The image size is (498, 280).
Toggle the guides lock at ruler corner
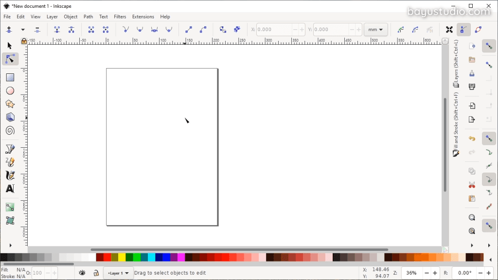click(x=24, y=41)
